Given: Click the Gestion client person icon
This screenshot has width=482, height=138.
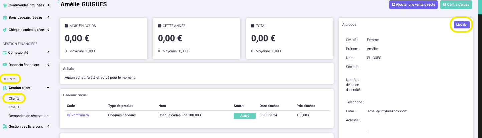Looking at the screenshot, I should [x=5, y=88].
